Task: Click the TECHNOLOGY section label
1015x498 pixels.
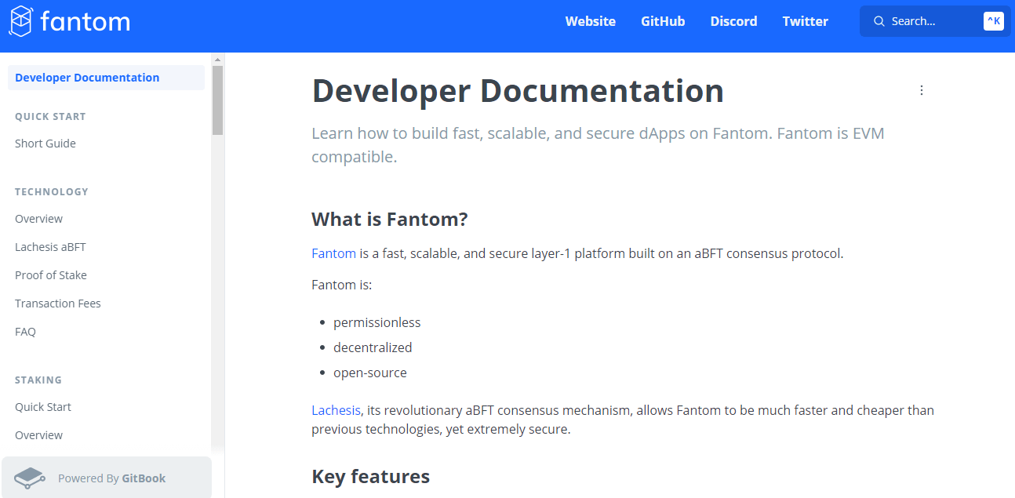Action: click(52, 191)
